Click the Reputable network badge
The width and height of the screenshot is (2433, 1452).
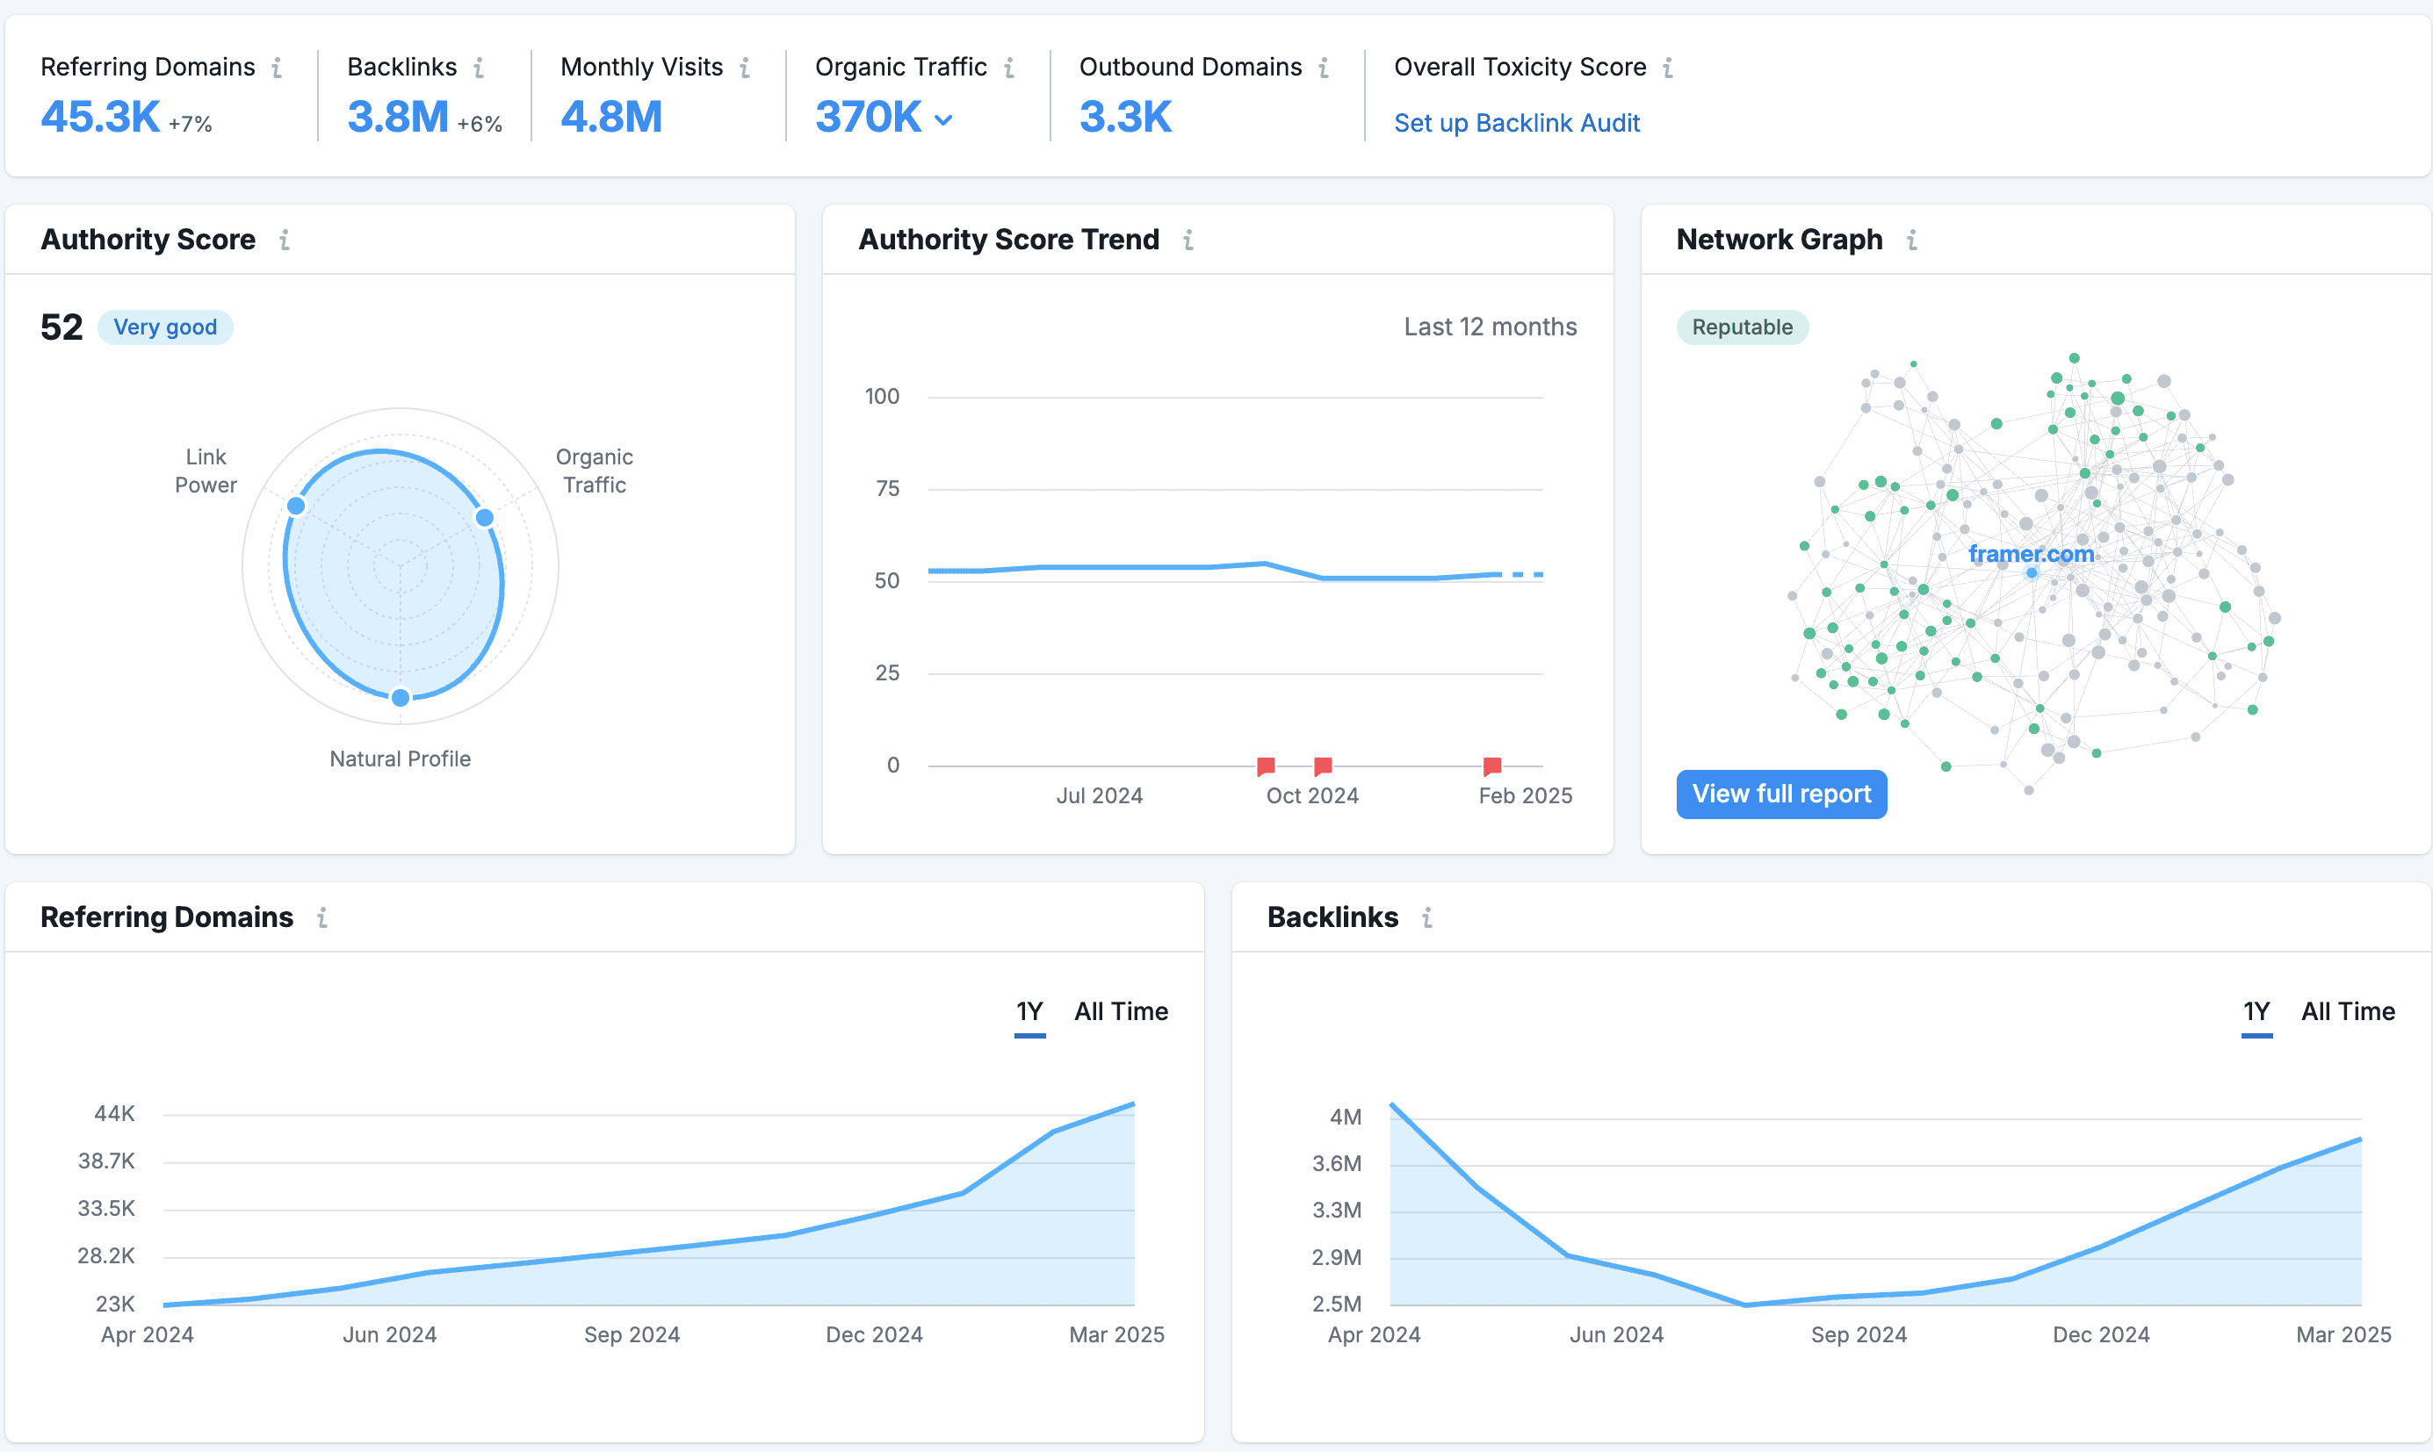point(1742,327)
